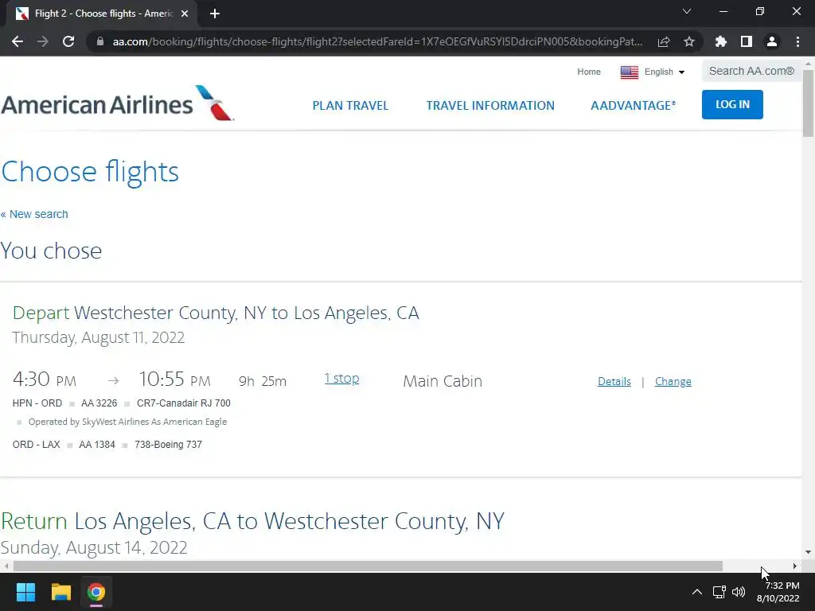Open taskbar clock and date
The width and height of the screenshot is (815, 611).
[x=778, y=592]
